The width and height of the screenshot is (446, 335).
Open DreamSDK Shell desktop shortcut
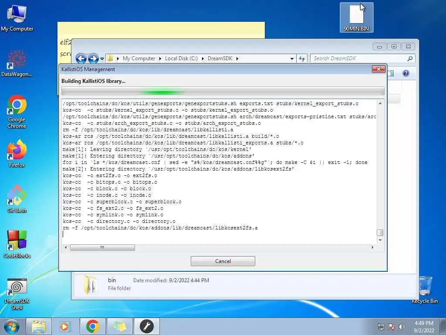point(17,294)
